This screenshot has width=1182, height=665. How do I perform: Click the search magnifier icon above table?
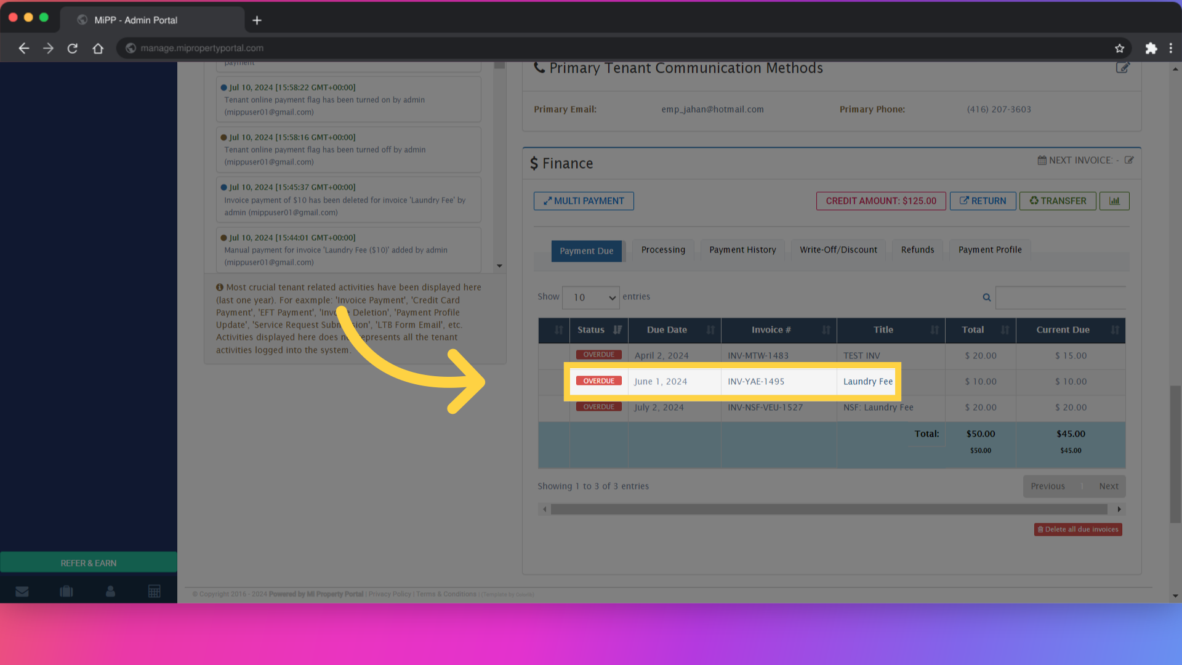tap(987, 297)
